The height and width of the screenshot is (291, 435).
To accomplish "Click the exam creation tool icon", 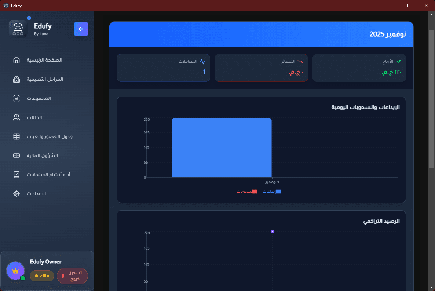I will click(17, 175).
